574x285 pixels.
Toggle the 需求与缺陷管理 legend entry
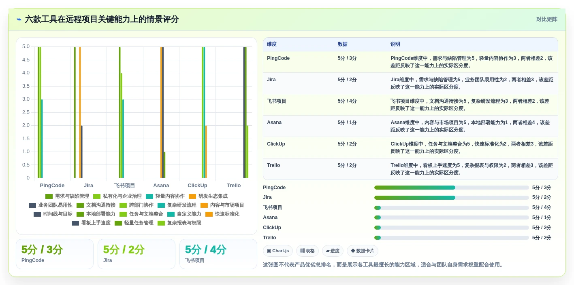coord(67,196)
